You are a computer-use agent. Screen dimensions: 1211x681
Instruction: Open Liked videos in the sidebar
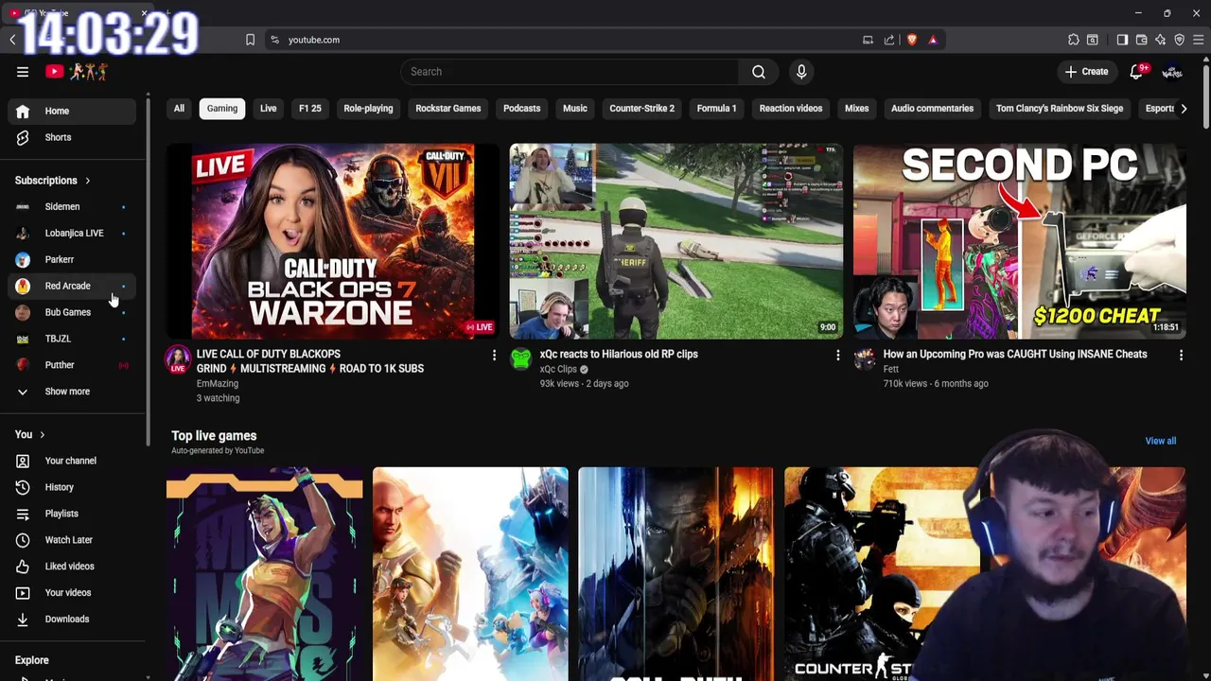tap(72, 567)
